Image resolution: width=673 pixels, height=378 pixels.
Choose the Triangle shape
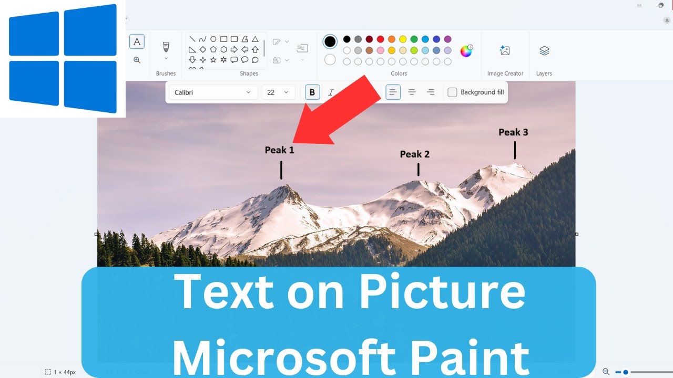256,39
